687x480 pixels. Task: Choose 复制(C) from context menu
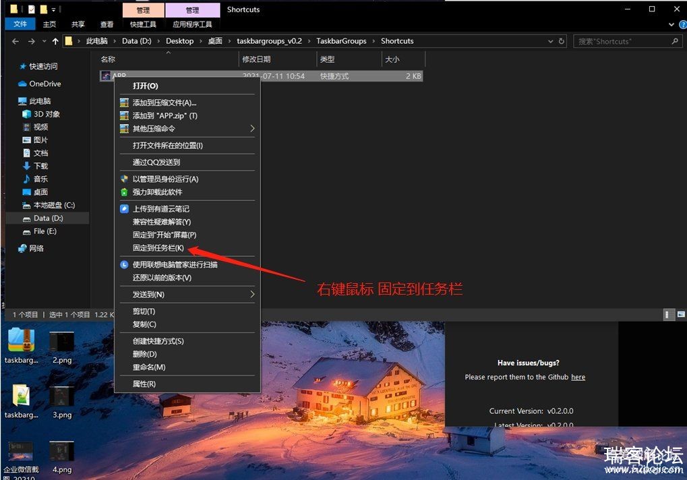tap(187, 324)
